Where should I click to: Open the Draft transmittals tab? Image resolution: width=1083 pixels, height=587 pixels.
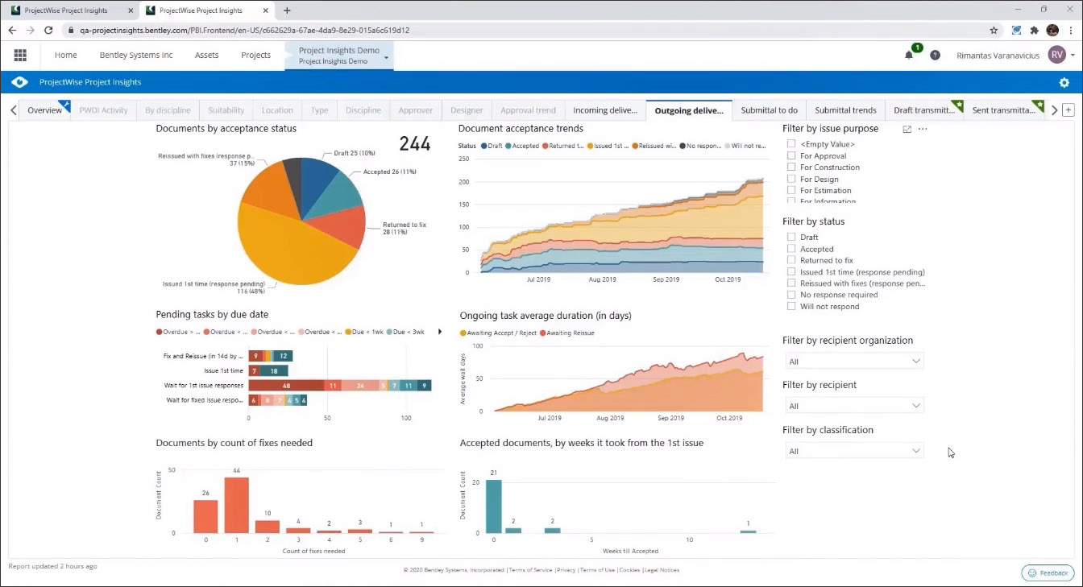(924, 110)
